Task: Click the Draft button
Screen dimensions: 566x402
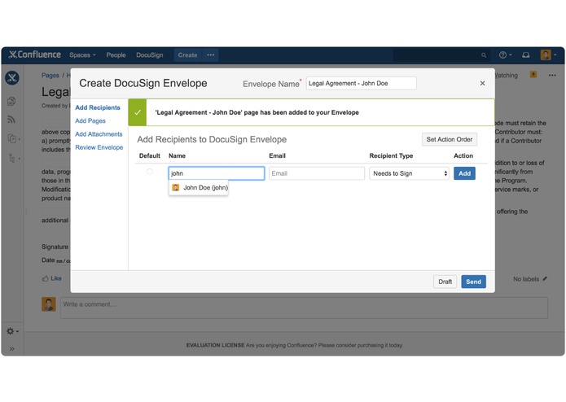Action: click(x=445, y=282)
